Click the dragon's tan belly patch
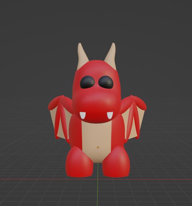The image size is (192, 206). pos(96,142)
